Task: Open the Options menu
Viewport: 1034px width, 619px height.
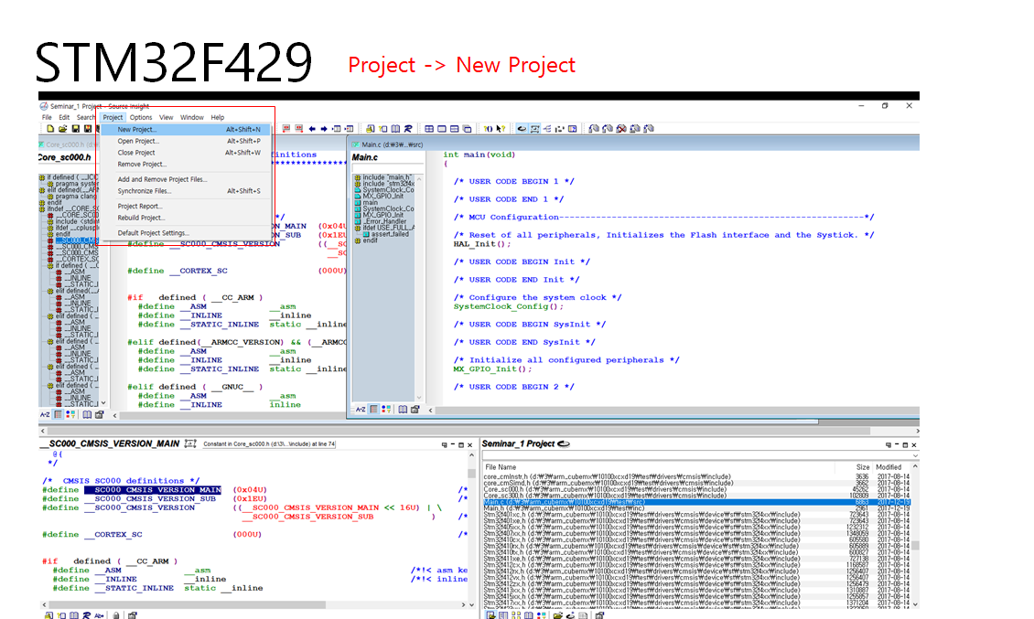Action: (x=141, y=117)
